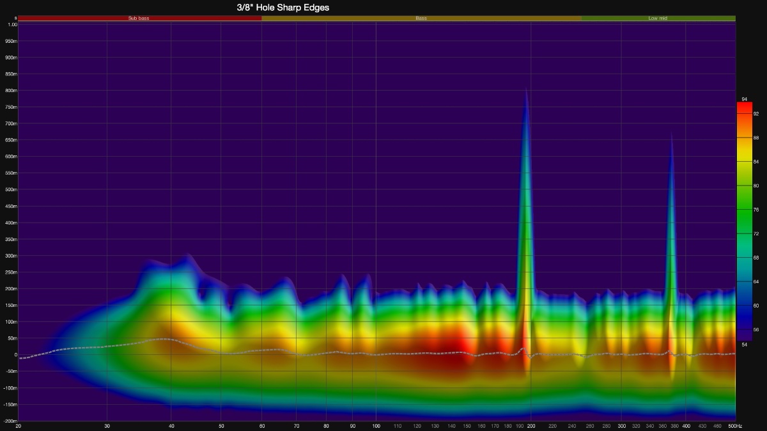Screen dimensions: 767x431
Task: Click the 100 label on the frequency axis
Action: (x=376, y=426)
